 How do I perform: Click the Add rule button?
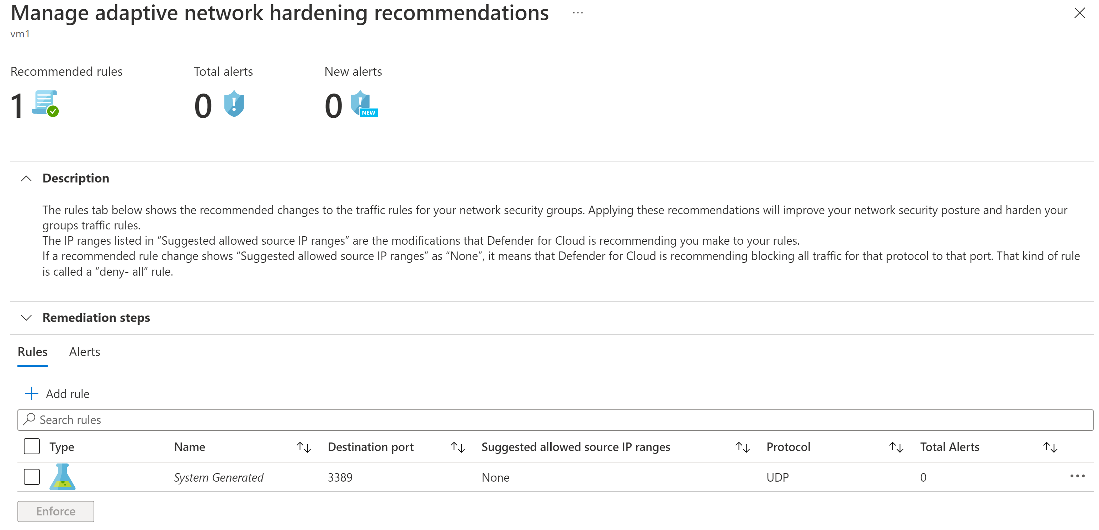coord(57,393)
